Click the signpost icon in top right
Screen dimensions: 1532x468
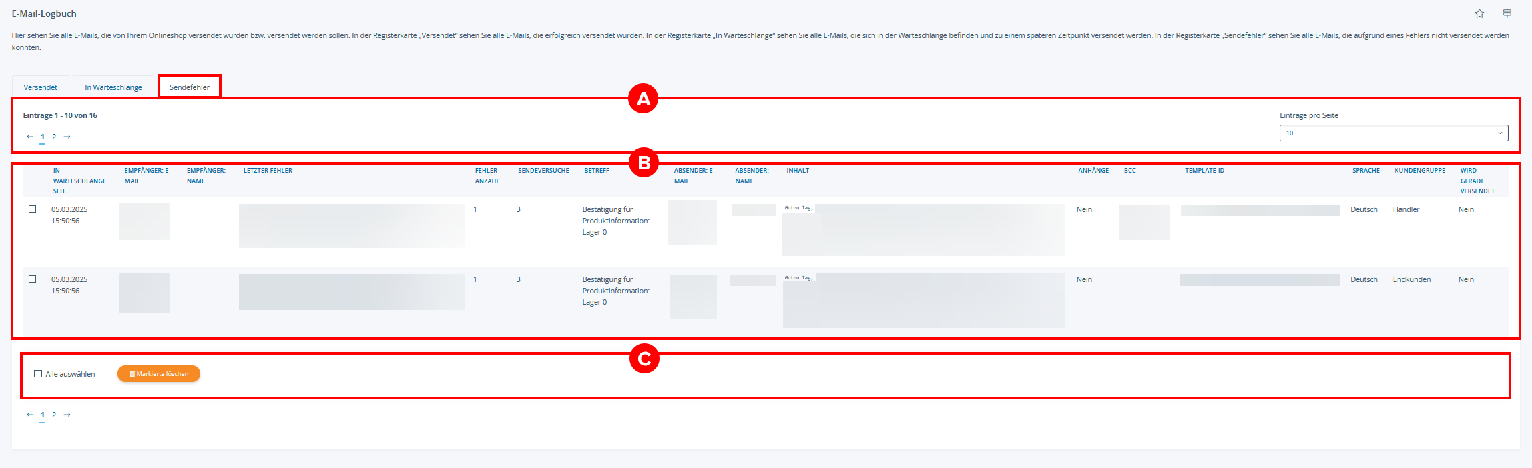click(x=1507, y=14)
